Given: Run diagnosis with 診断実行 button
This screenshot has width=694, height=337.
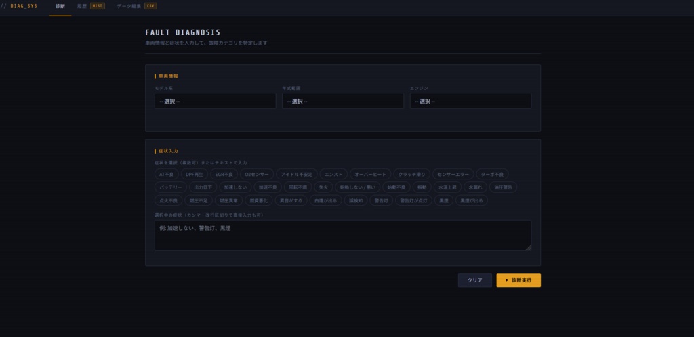Looking at the screenshot, I should coord(518,280).
